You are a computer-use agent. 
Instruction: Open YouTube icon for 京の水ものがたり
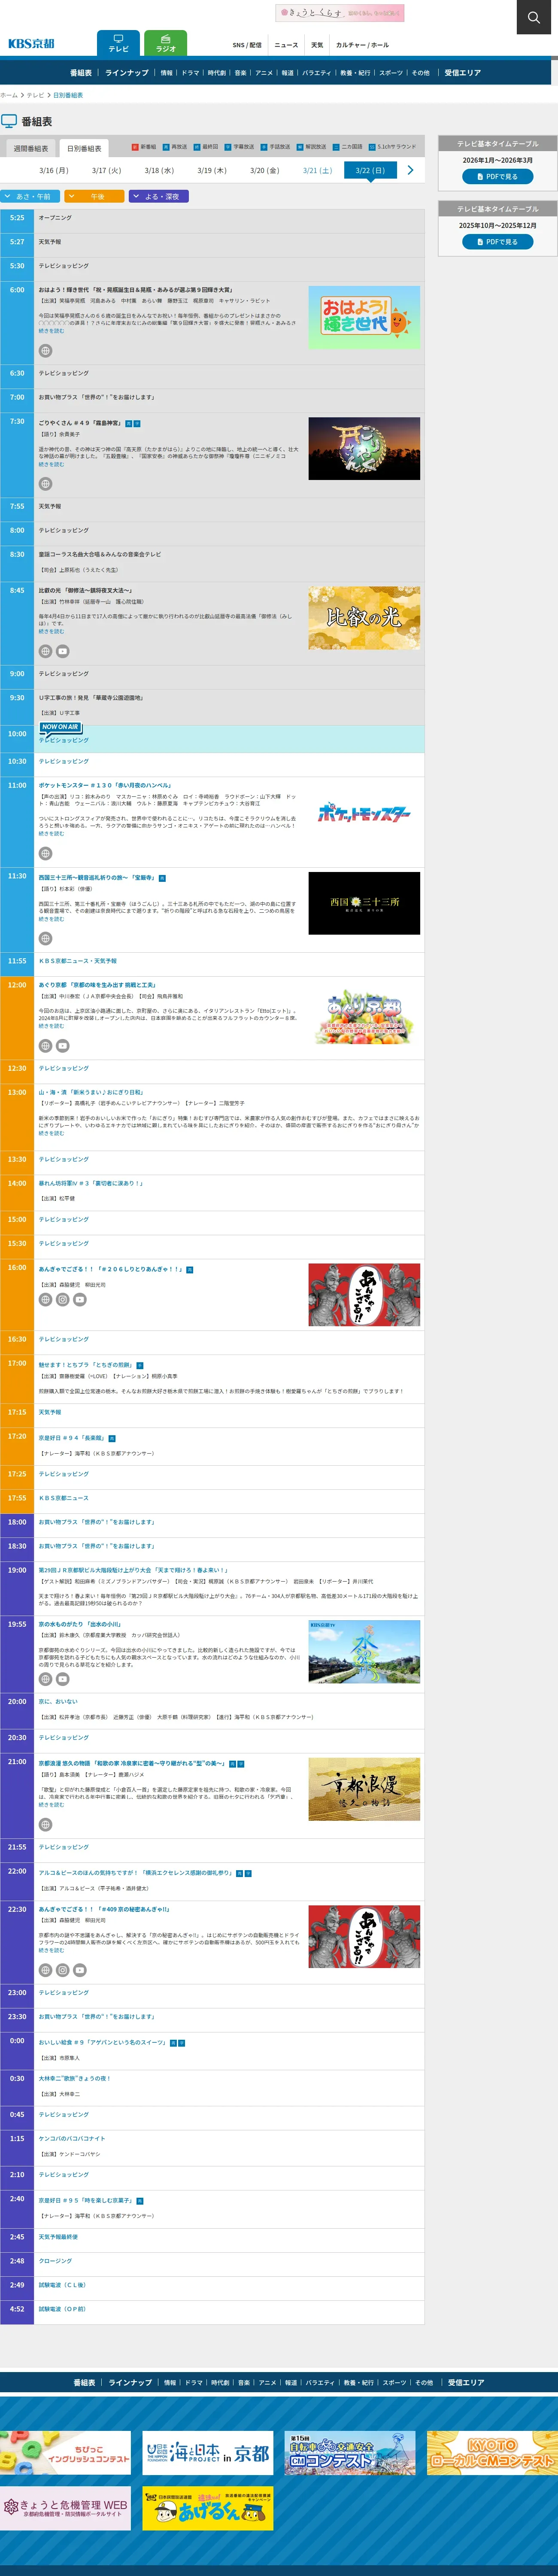(x=62, y=1679)
